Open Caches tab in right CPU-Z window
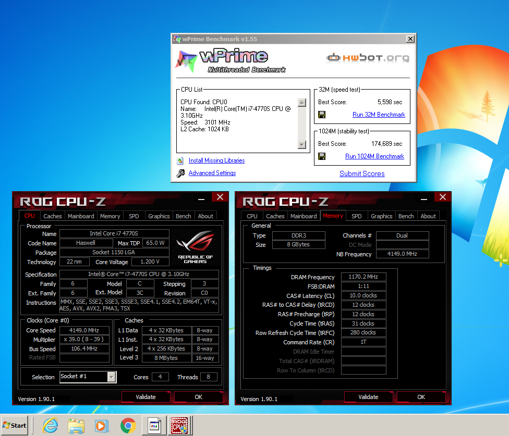The image size is (509, 436). click(x=275, y=216)
